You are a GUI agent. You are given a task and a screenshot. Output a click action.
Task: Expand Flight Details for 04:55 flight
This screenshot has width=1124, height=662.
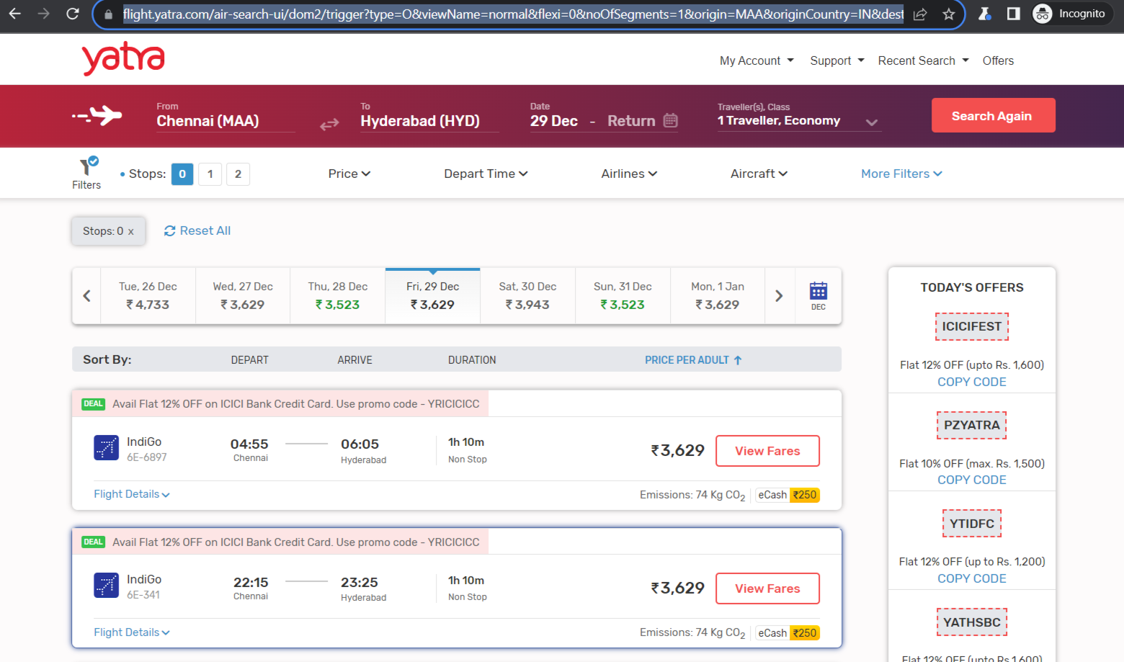coord(132,494)
